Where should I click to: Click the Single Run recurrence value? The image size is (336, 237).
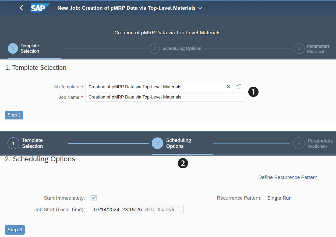(x=280, y=198)
